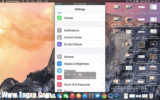Open the File menu
This screenshot has width=160, height=100.
[x=23, y=1]
